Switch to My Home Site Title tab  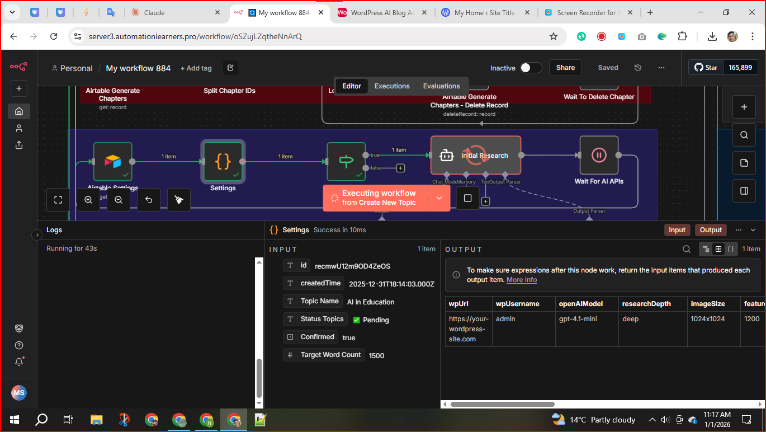click(485, 12)
